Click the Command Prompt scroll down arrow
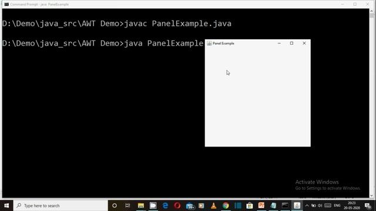Image resolution: width=376 pixels, height=211 pixels. [x=372, y=195]
